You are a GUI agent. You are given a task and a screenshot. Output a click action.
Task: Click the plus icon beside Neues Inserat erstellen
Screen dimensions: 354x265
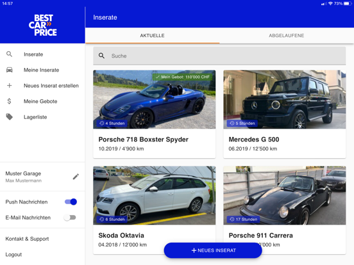[9, 86]
